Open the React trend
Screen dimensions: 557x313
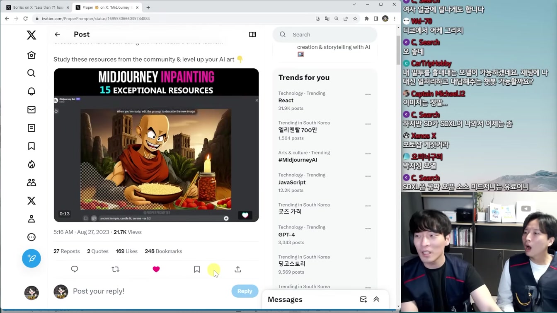pos(286,101)
